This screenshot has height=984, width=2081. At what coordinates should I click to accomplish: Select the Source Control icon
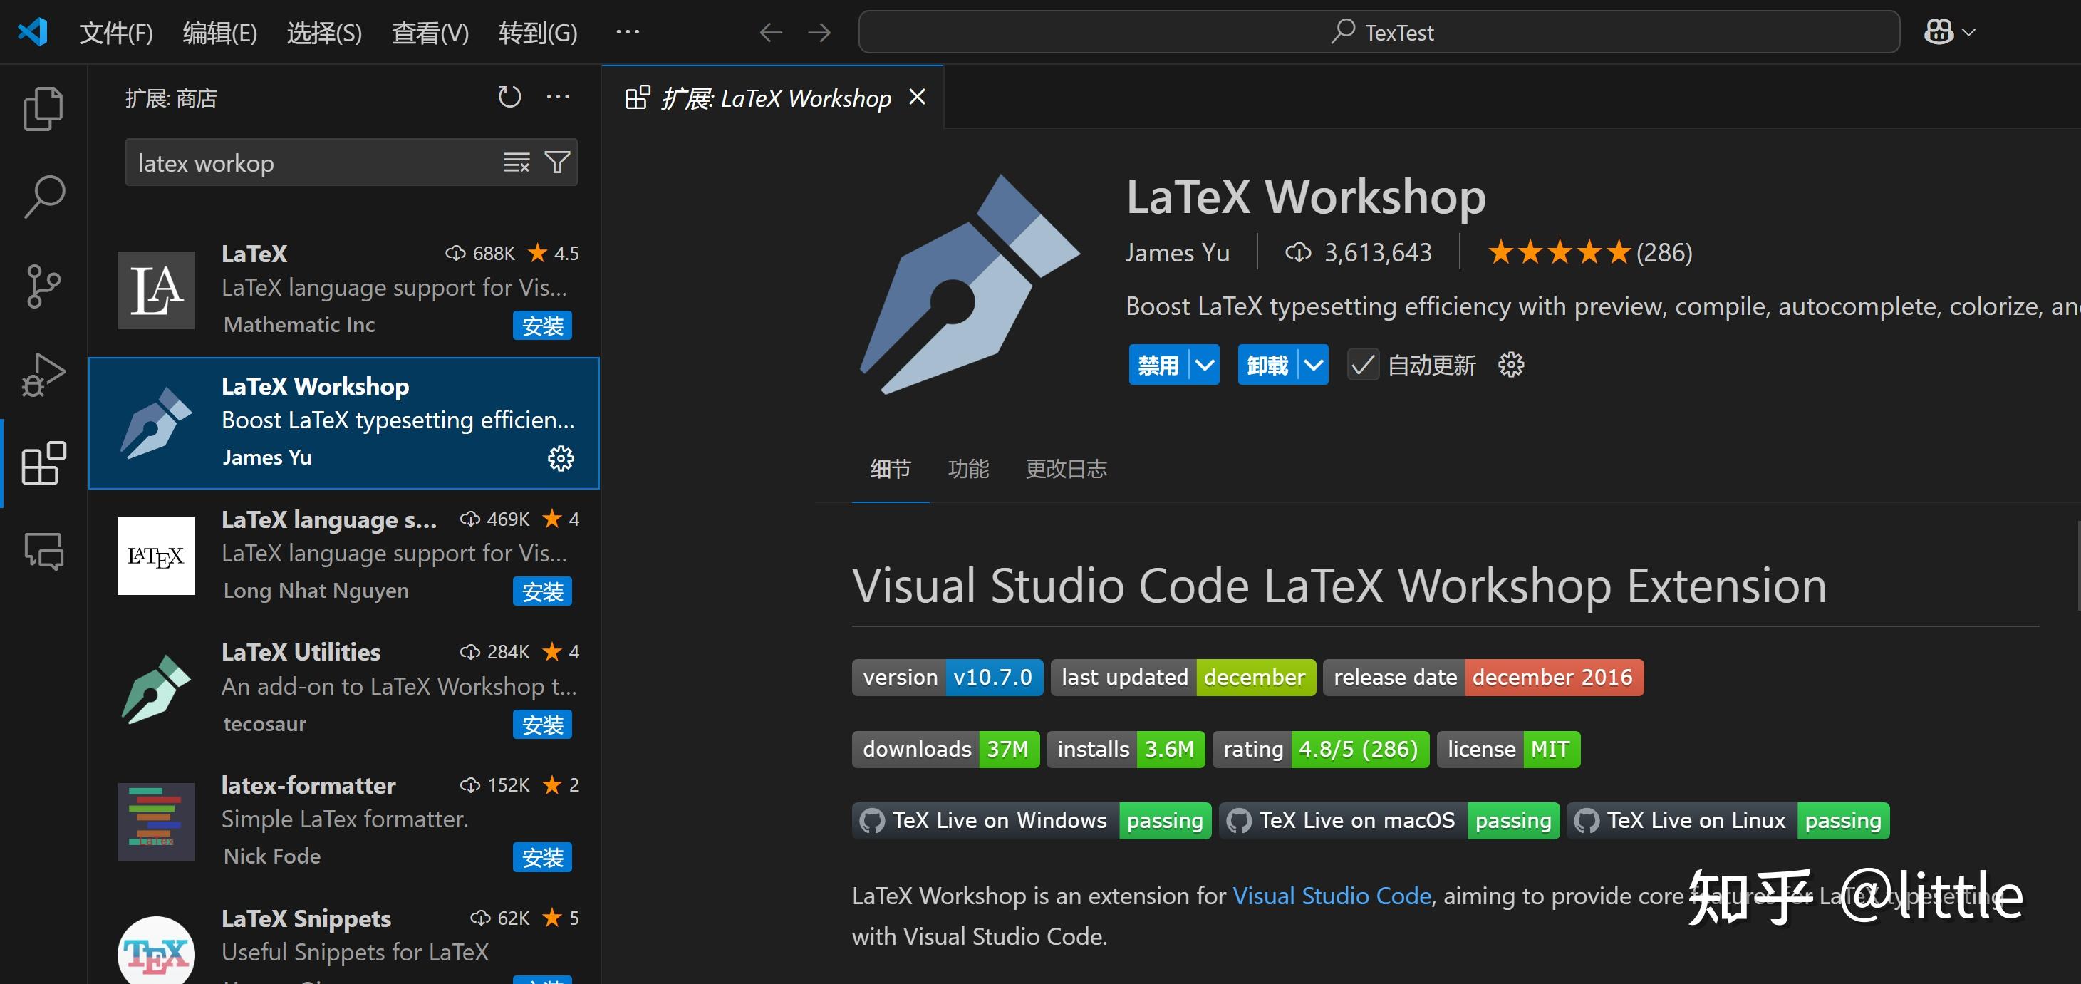[x=42, y=285]
